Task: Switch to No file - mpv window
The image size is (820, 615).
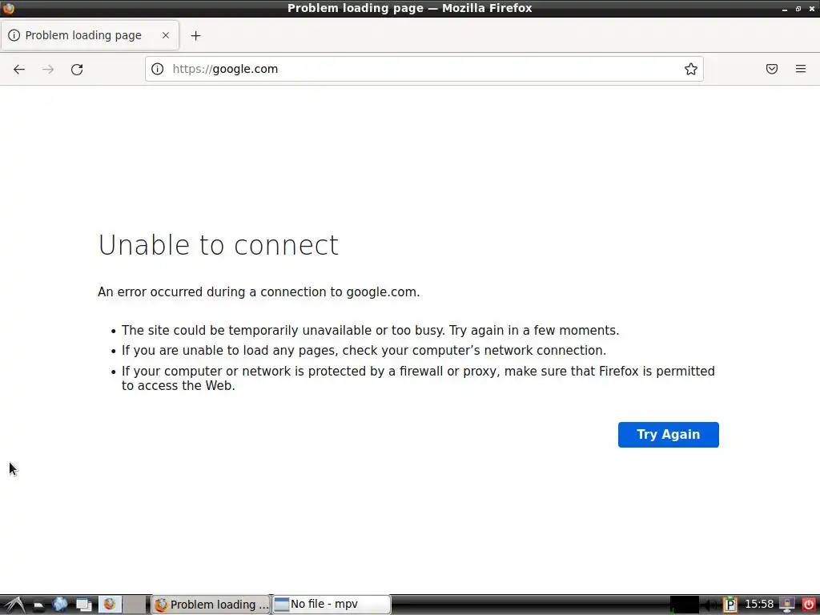Action: (x=332, y=605)
